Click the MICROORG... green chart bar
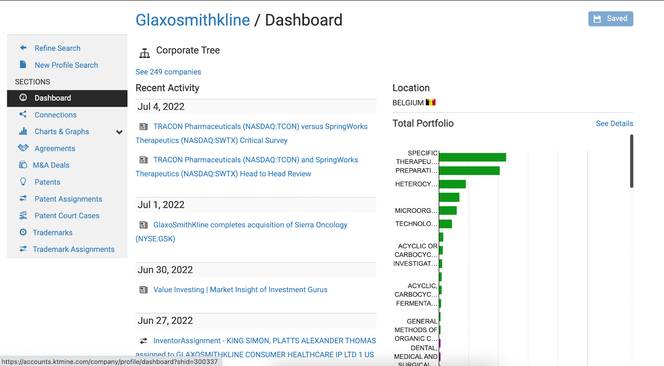The image size is (664, 366). 448,210
